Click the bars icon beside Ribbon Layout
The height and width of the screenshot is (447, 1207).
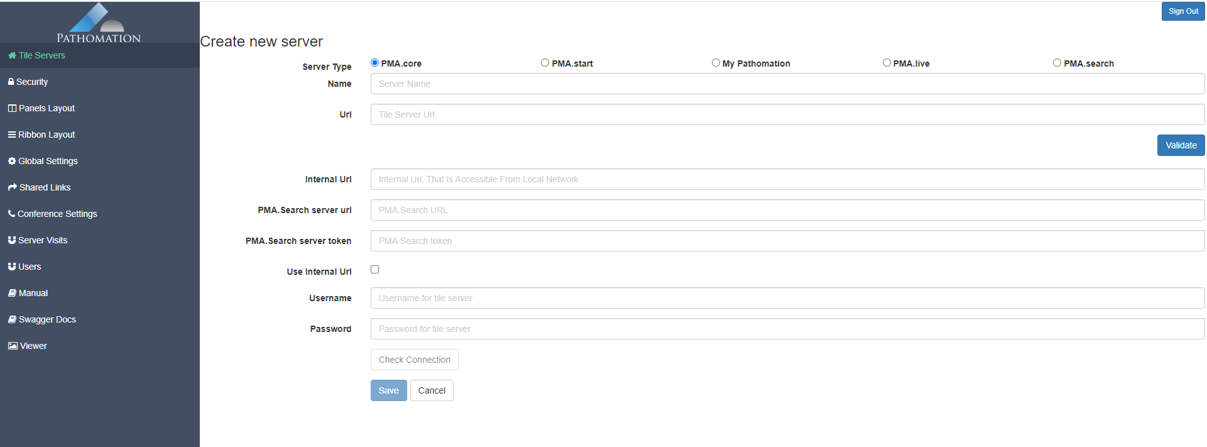(11, 135)
